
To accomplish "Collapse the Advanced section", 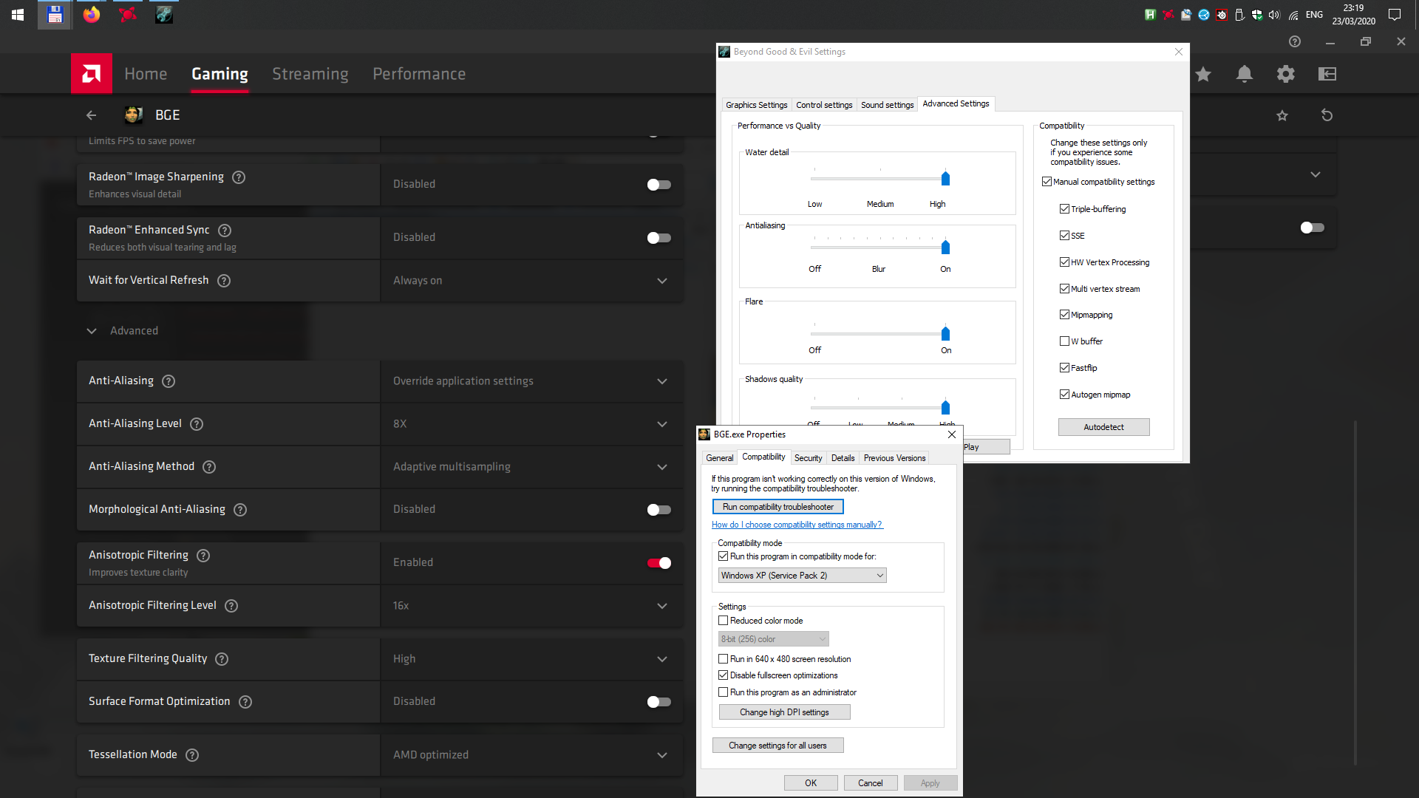I will point(92,331).
